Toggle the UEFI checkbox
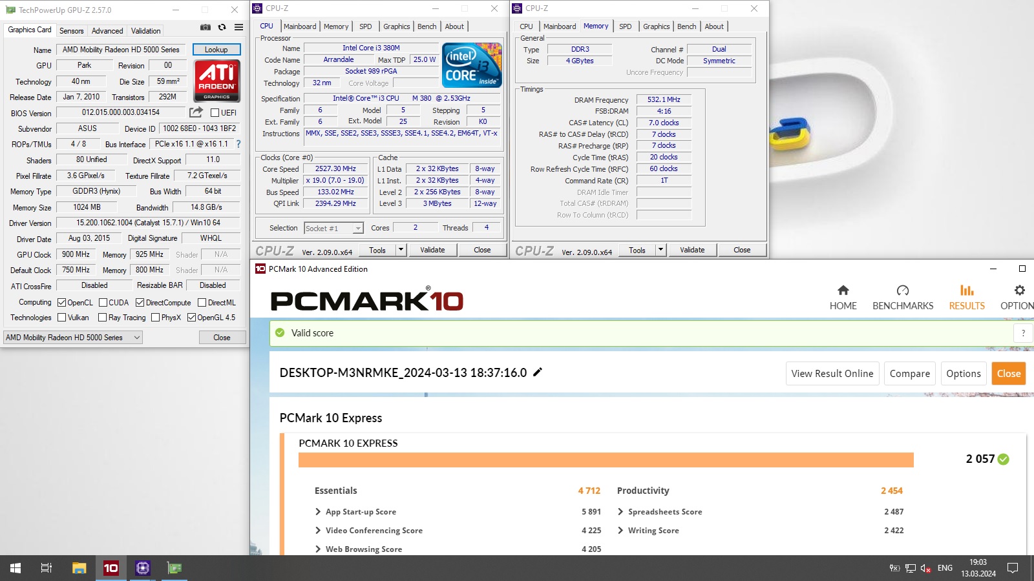The height and width of the screenshot is (581, 1034). tap(215, 112)
